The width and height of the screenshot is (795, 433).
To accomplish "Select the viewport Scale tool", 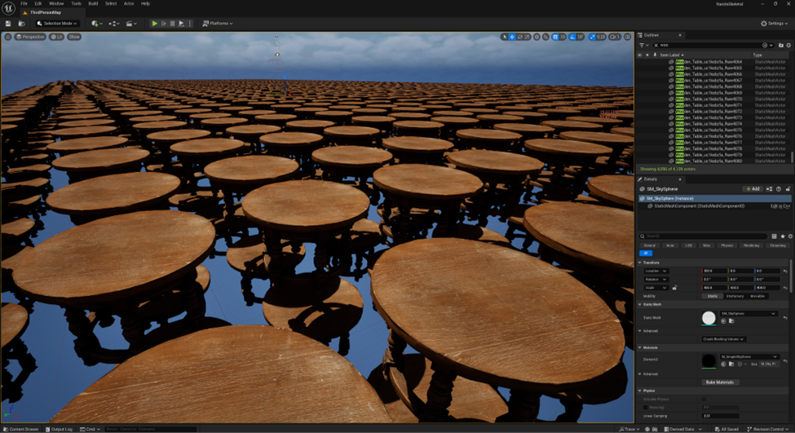I will [528, 37].
